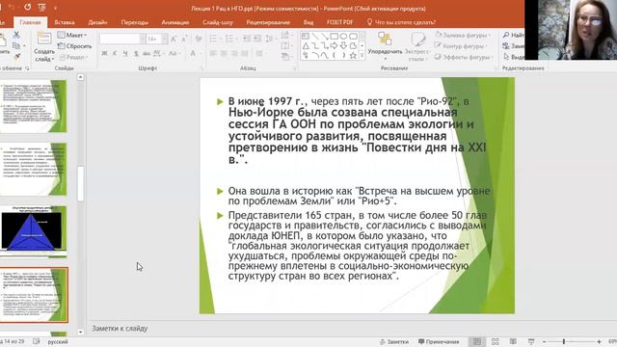Switch to slide sorter view icon
The height and width of the screenshot is (347, 617).
pos(496,342)
